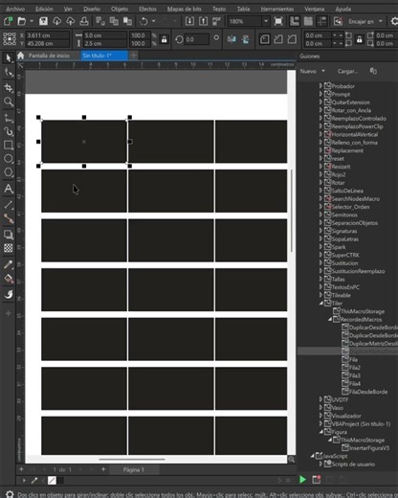Select the Página 1 page tab
This screenshot has height=498, width=398.
(134, 469)
